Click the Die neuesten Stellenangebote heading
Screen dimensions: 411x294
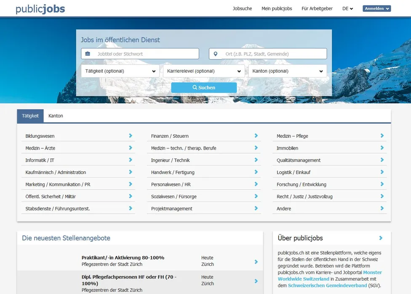coord(66,238)
